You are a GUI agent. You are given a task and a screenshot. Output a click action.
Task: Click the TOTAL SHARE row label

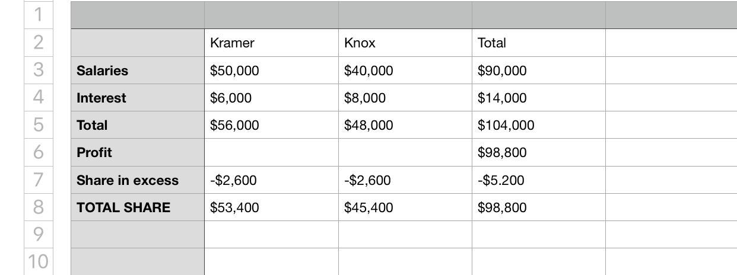click(138, 207)
